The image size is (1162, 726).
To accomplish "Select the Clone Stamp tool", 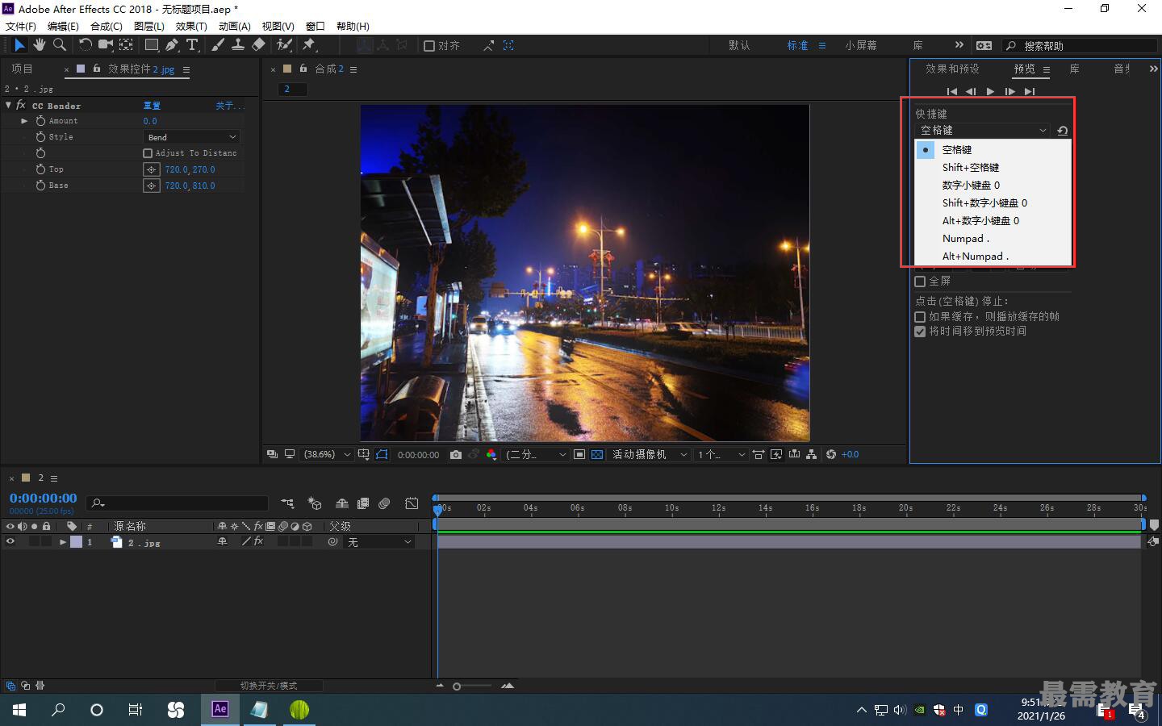I will [238, 45].
